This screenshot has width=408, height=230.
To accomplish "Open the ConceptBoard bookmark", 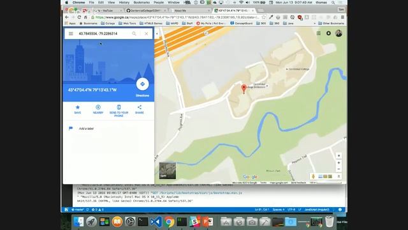I will [241, 24].
